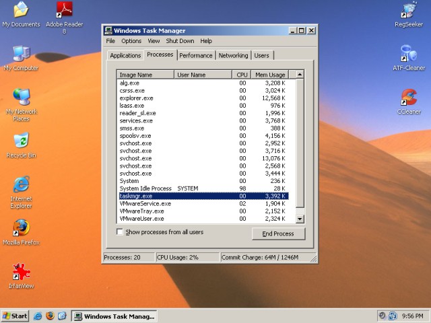
Task: Maximize the Task Manager window
Action: (x=302, y=30)
